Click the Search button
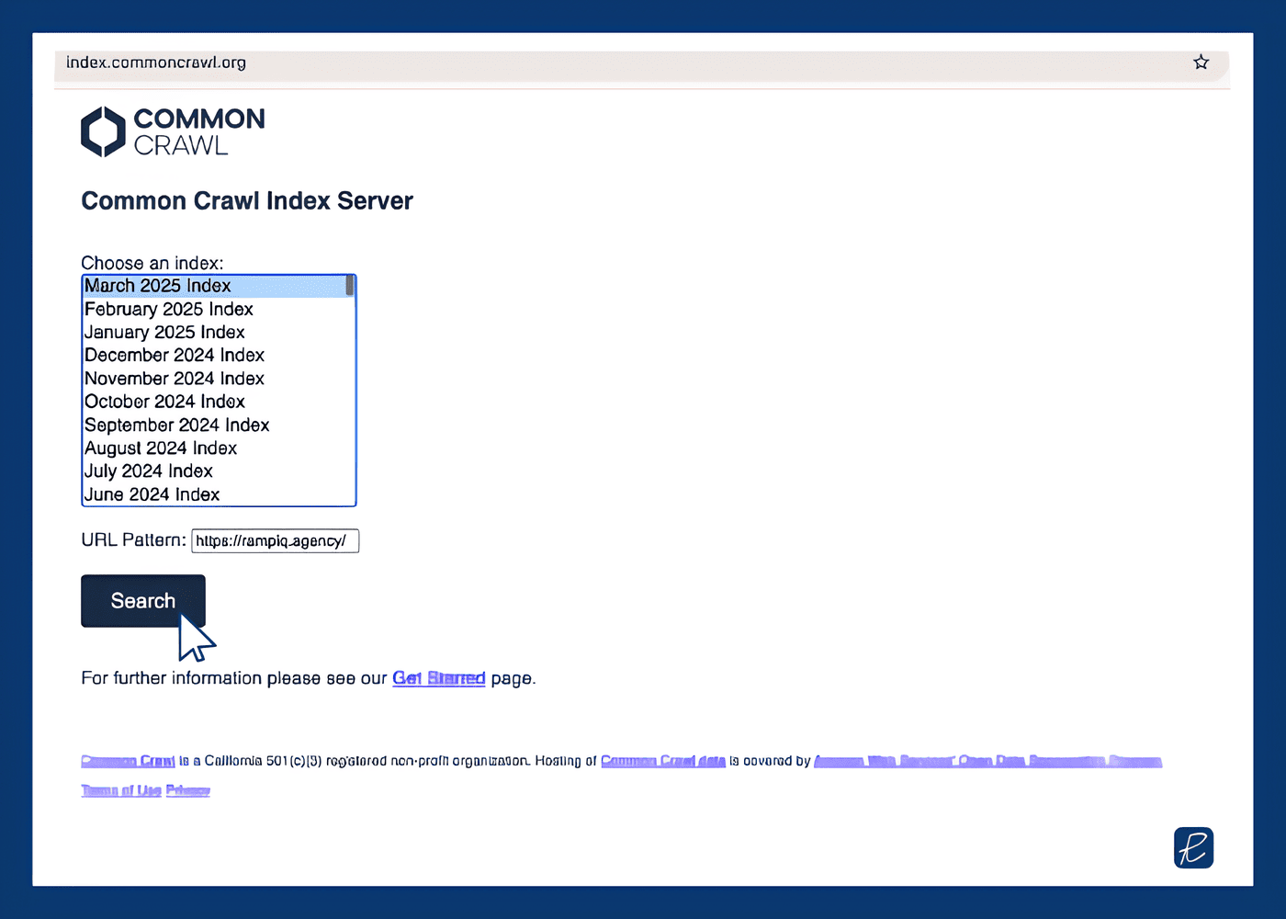 tap(143, 601)
